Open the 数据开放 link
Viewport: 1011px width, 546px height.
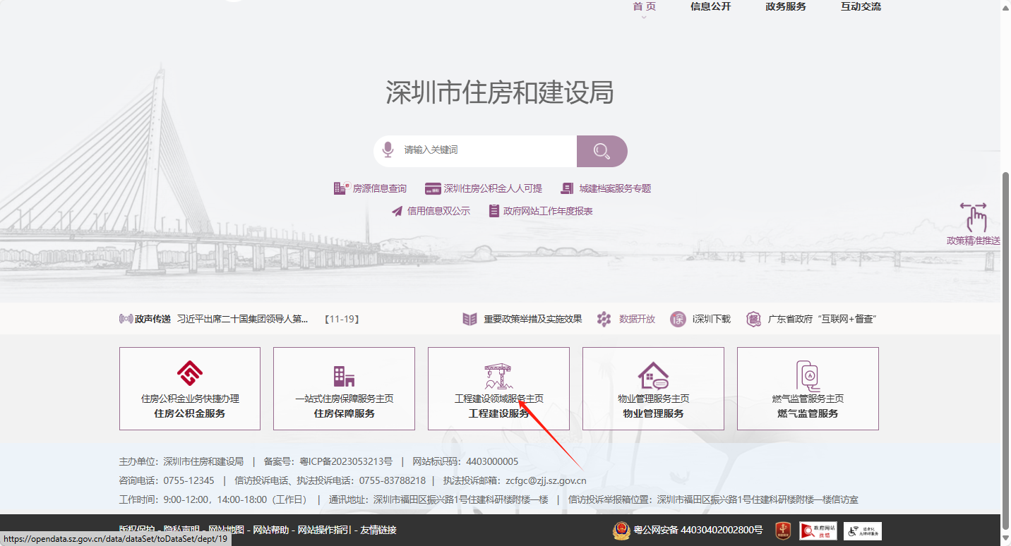(x=637, y=319)
